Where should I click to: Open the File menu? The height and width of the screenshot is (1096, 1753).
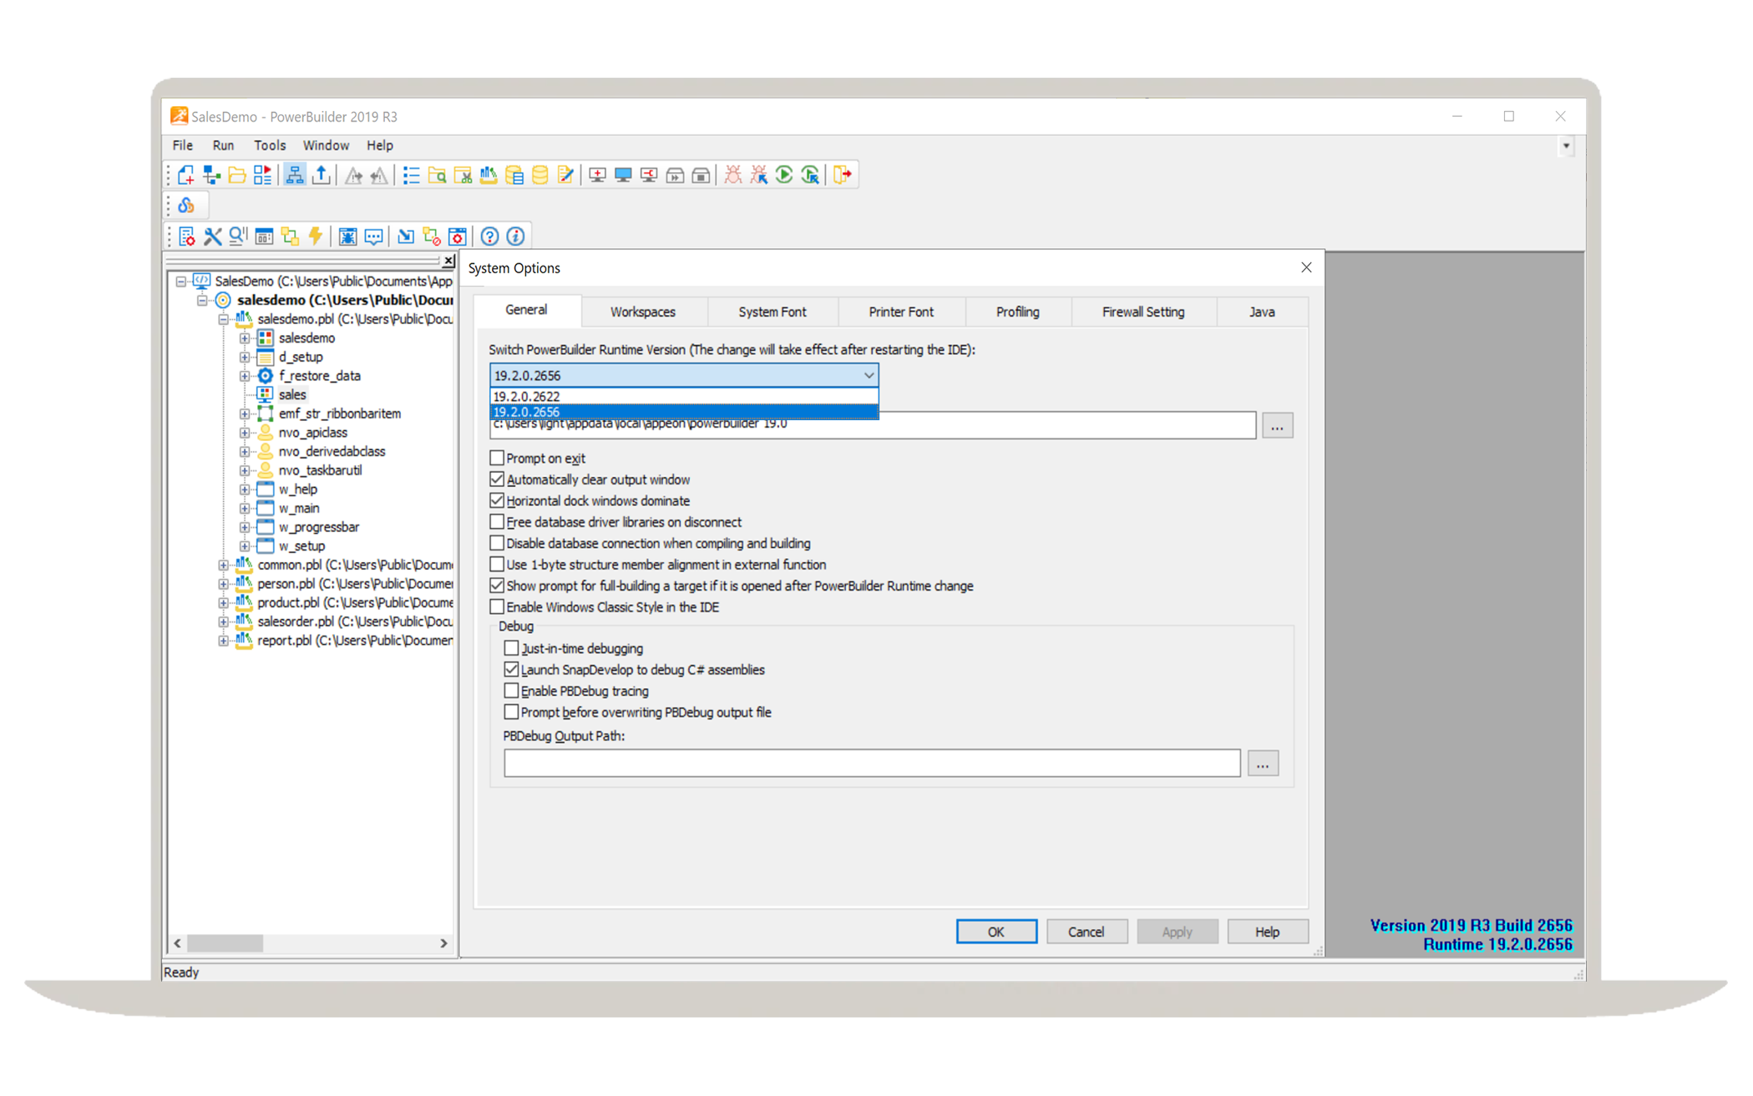tap(182, 145)
